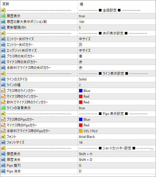The height and width of the screenshot is (177, 156).
Task: Select integer icon next to 更新間隔(秒)
Action: tap(3, 28)
